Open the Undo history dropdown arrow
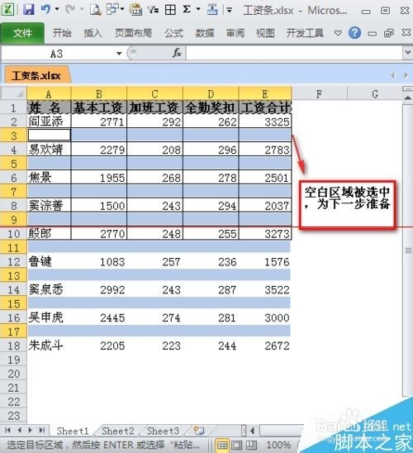The height and width of the screenshot is (453, 413). [57, 10]
